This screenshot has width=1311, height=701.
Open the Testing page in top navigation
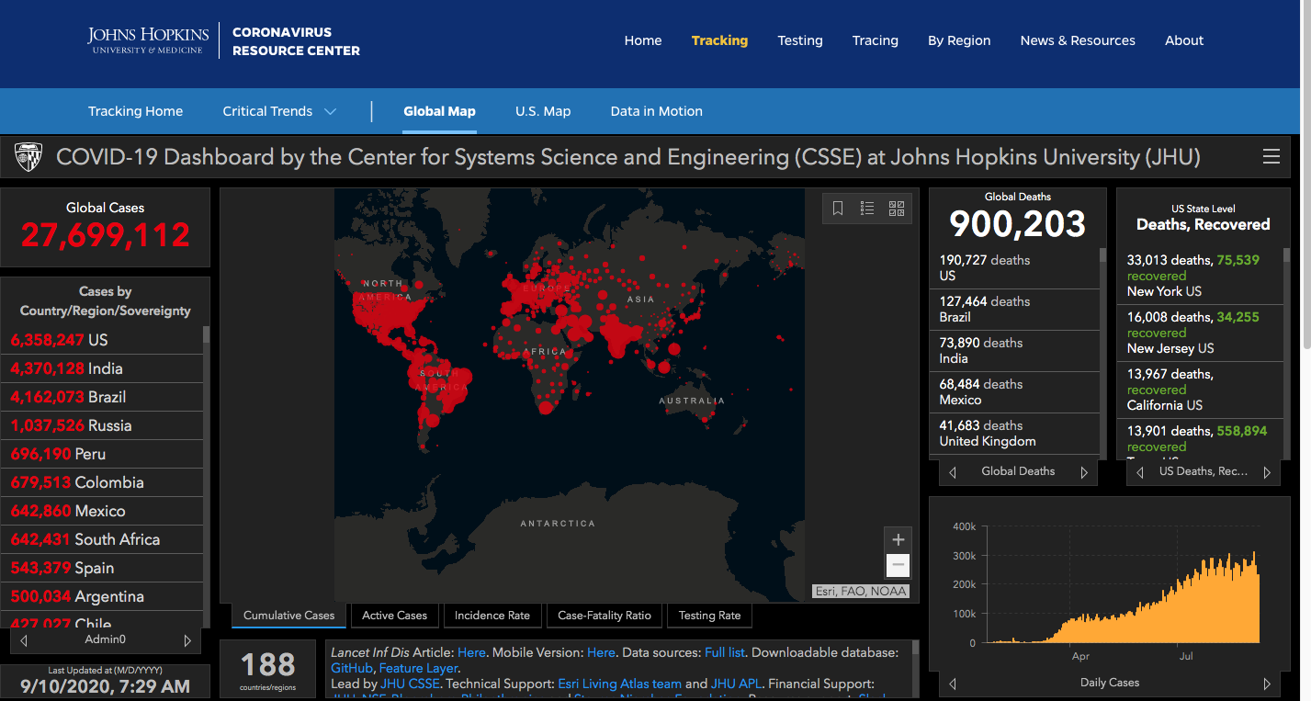tap(799, 40)
